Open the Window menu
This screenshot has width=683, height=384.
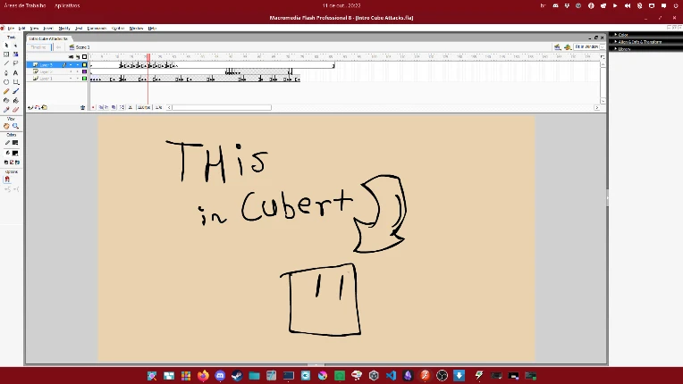tap(137, 29)
